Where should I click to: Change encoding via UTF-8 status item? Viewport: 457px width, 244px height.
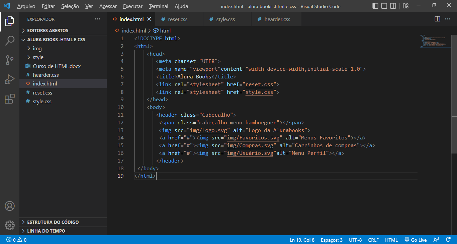(x=355, y=240)
